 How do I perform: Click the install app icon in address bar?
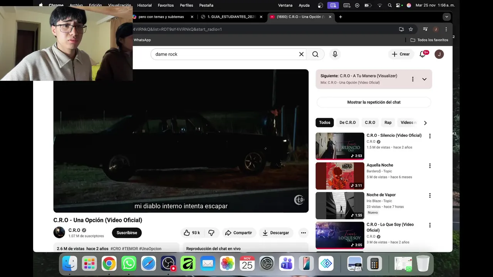coord(401,29)
